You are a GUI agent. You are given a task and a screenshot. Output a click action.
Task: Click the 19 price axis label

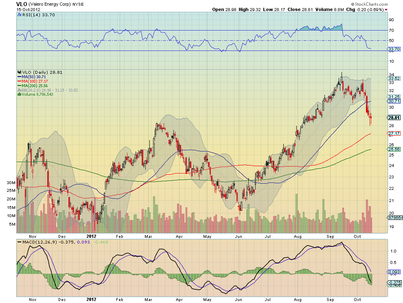tap(392, 226)
